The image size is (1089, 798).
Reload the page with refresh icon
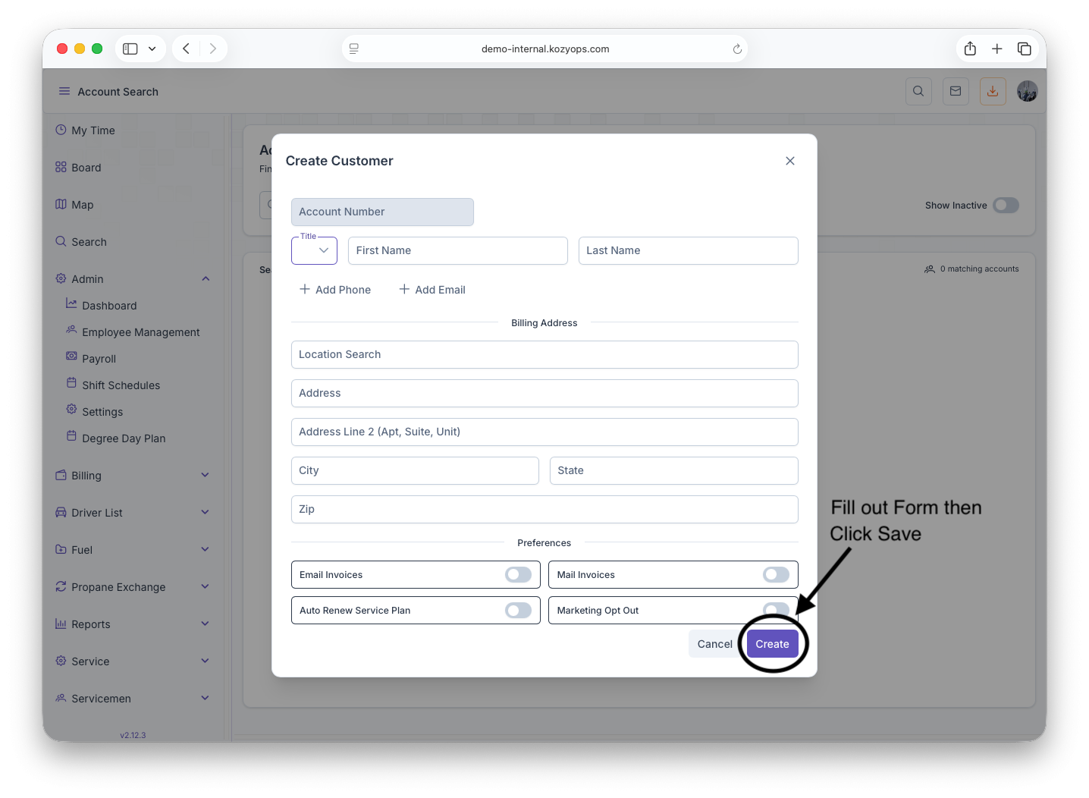(x=737, y=49)
